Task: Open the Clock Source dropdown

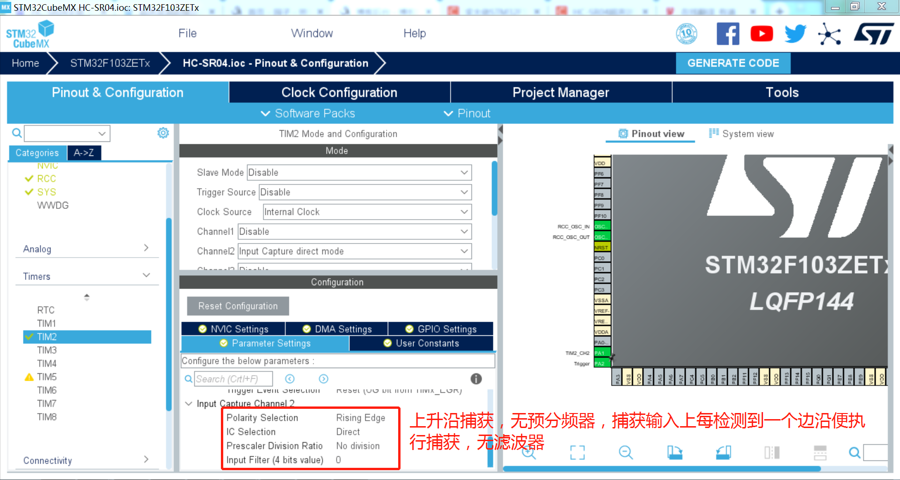Action: point(367,212)
